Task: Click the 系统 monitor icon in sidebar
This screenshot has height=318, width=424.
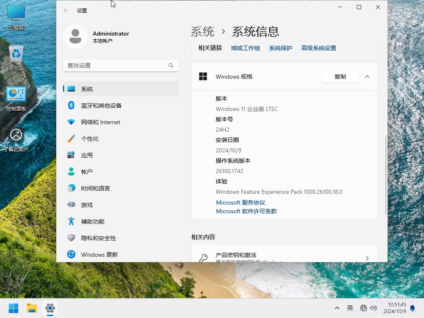Action: pos(71,89)
